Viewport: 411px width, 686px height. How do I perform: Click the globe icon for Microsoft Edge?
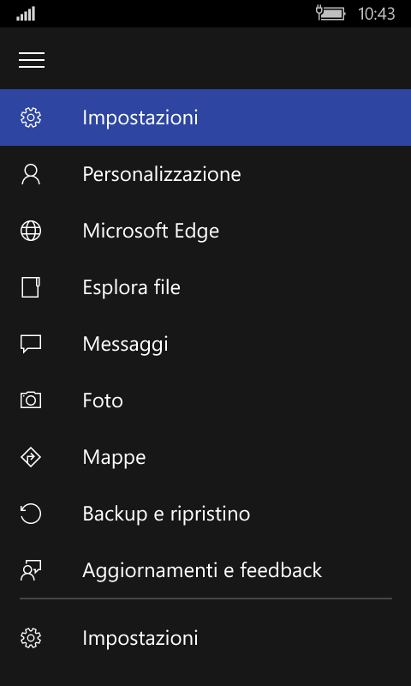coord(31,231)
